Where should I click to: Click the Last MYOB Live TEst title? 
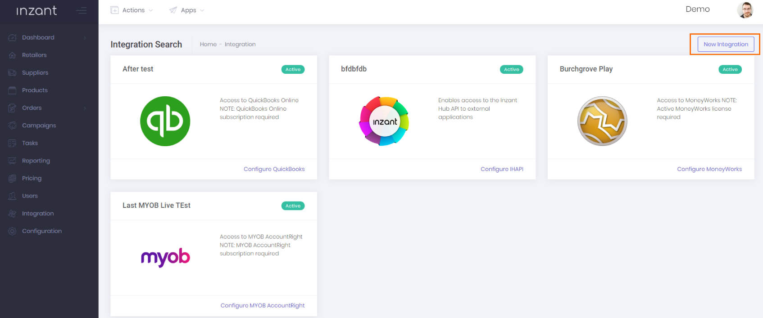point(156,205)
